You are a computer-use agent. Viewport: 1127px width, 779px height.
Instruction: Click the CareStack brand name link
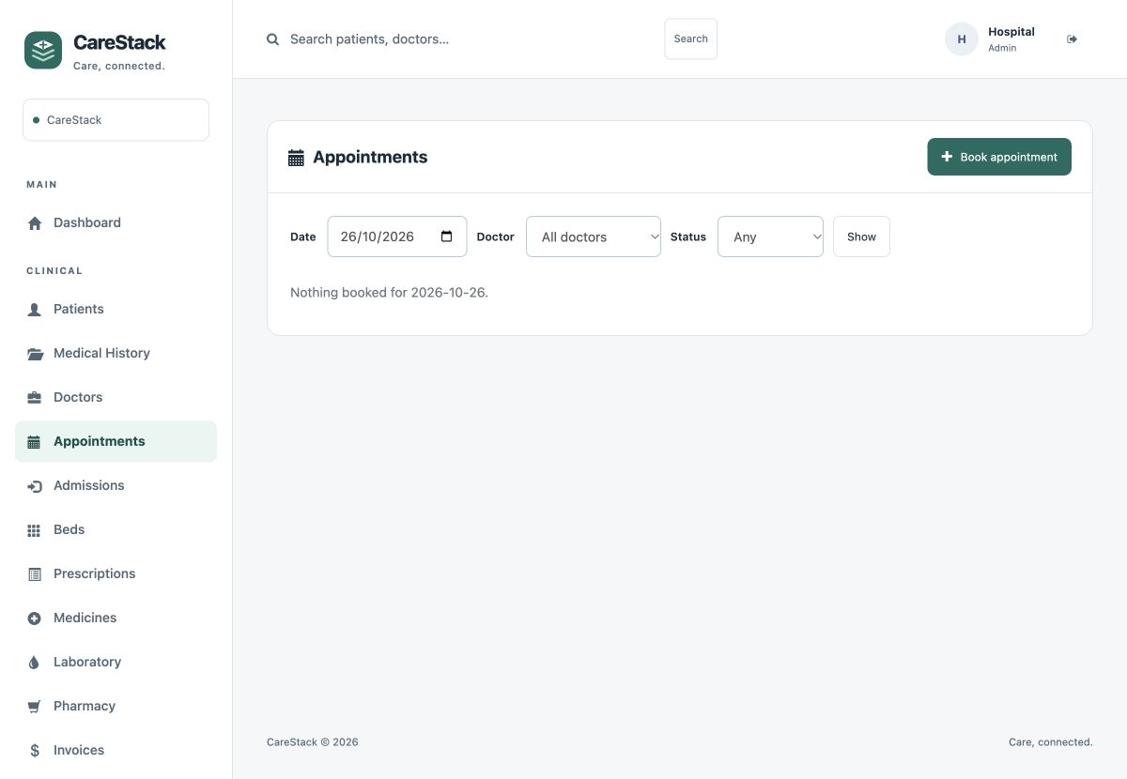(x=119, y=42)
